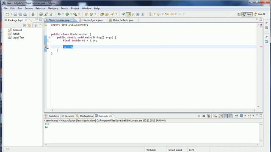Toggle Show Console on Standard Out
The width and height of the screenshot is (271, 152).
pos(225,116)
